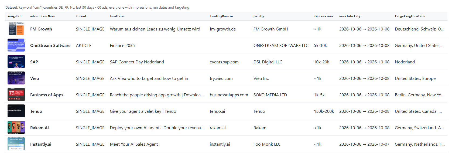Click 'Reach the people driving app growth' headline
This screenshot has width=452, height=157.
[x=157, y=95]
